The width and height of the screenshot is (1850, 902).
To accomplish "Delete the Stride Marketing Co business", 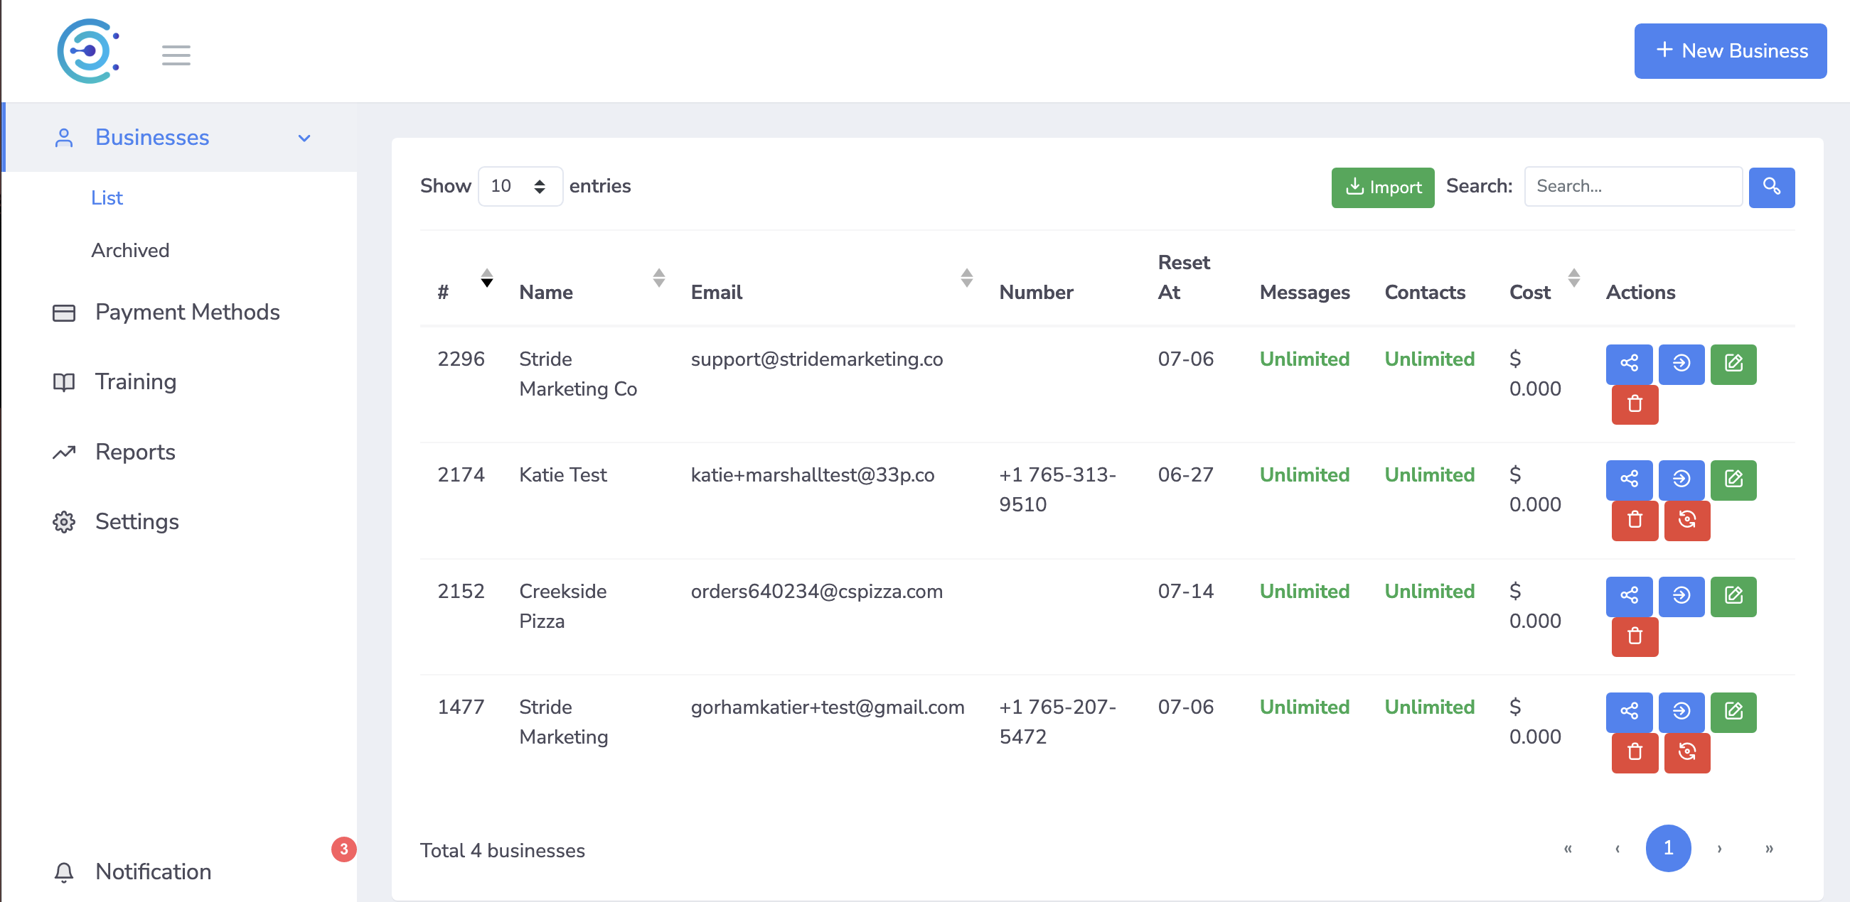I will 1634,405.
